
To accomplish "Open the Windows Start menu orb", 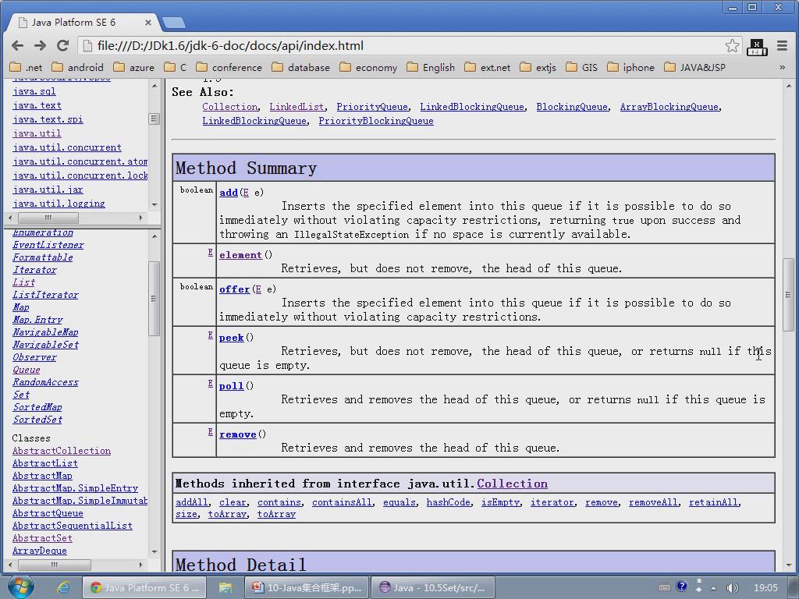I will (x=20, y=587).
